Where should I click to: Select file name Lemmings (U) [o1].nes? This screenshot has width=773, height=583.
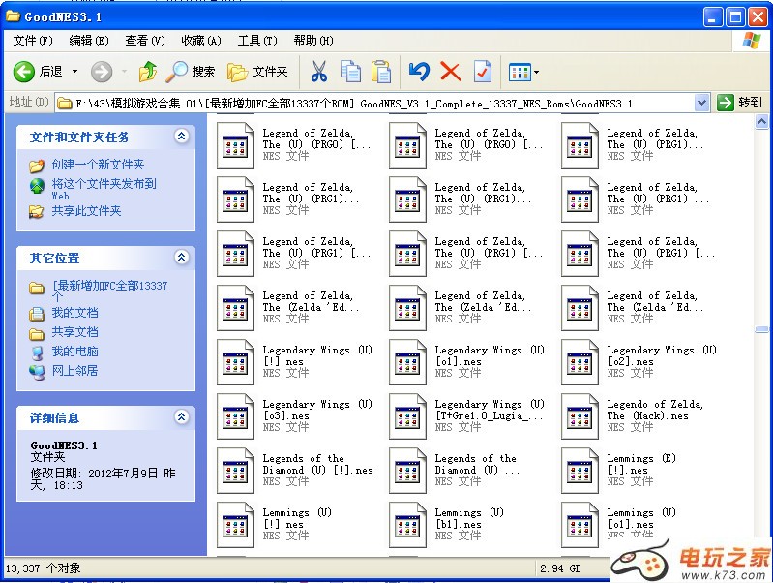pos(641,519)
